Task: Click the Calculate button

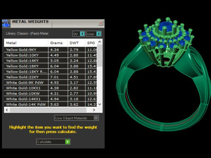Action: pos(53,142)
